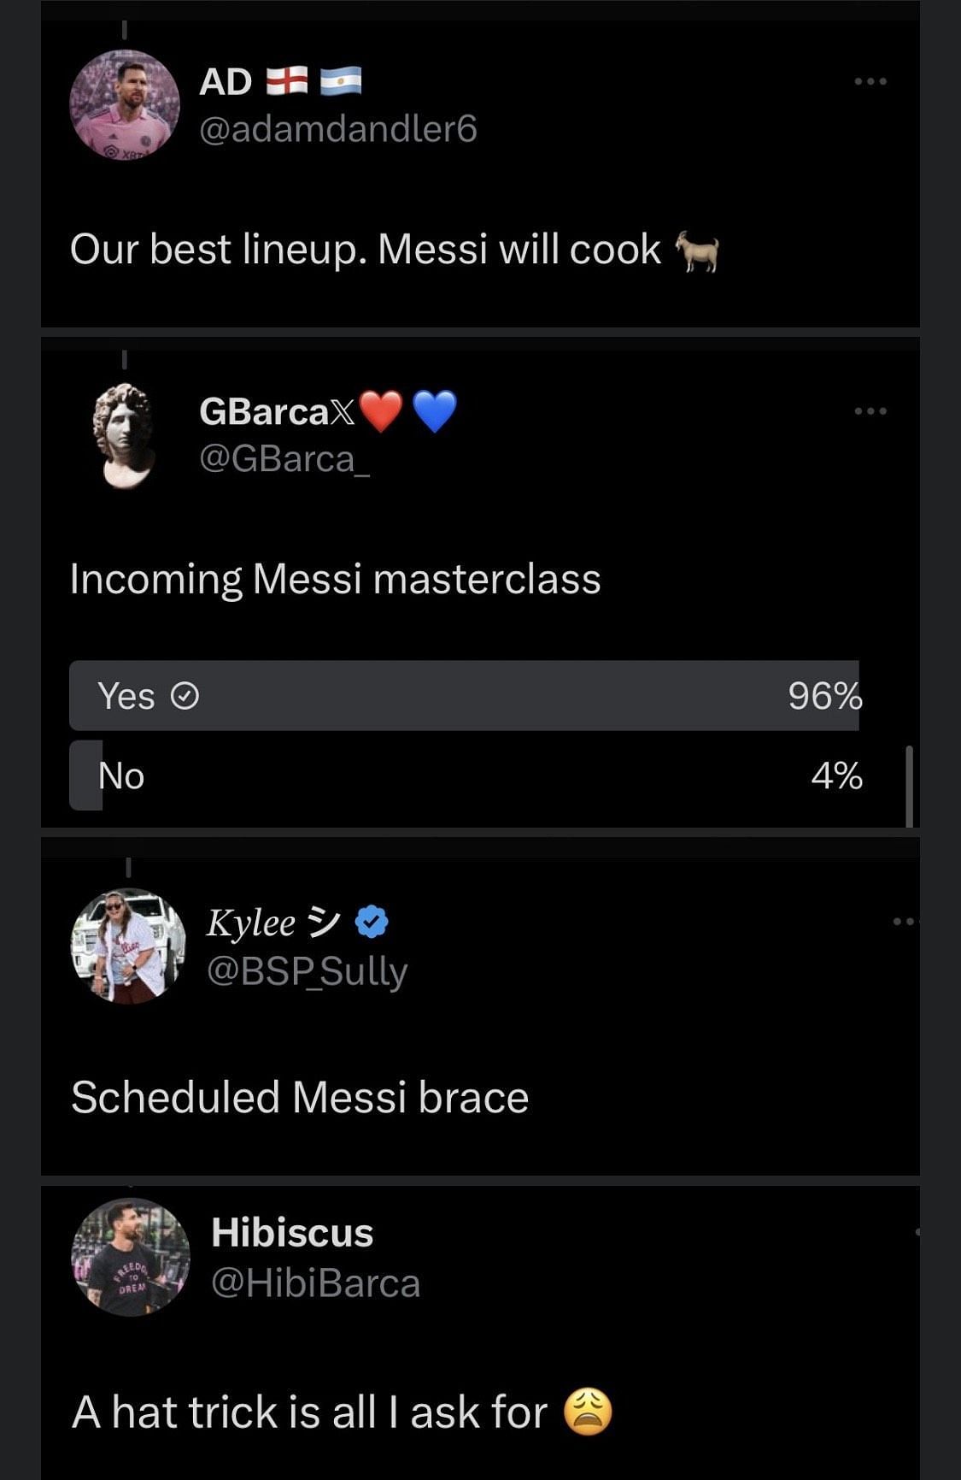Open Hibiscus's profile picture

130,1256
